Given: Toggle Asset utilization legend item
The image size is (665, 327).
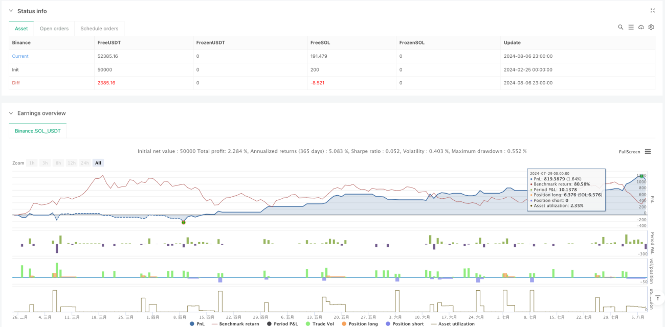Looking at the screenshot, I should coord(453,323).
